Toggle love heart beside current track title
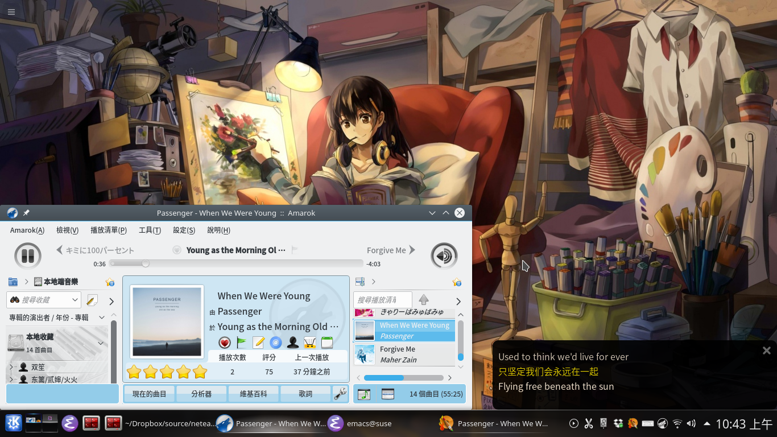Image resolution: width=777 pixels, height=437 pixels. [177, 250]
